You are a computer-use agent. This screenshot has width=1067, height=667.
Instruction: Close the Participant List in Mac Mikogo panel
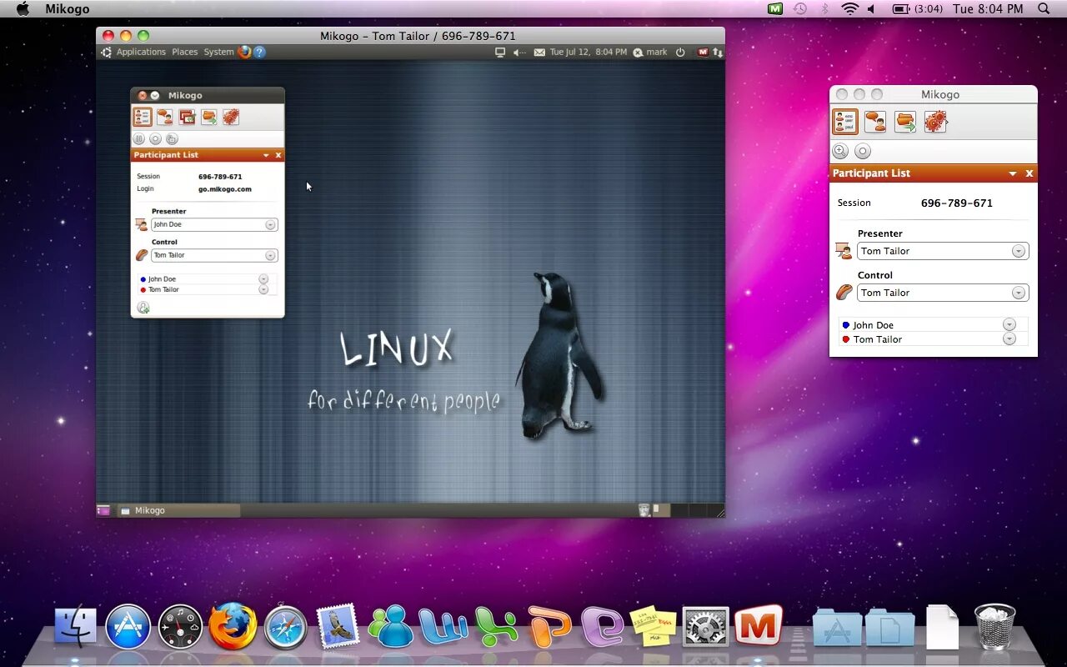[x=1029, y=173]
